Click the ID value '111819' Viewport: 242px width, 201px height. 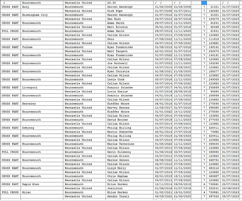[x=214, y=39]
